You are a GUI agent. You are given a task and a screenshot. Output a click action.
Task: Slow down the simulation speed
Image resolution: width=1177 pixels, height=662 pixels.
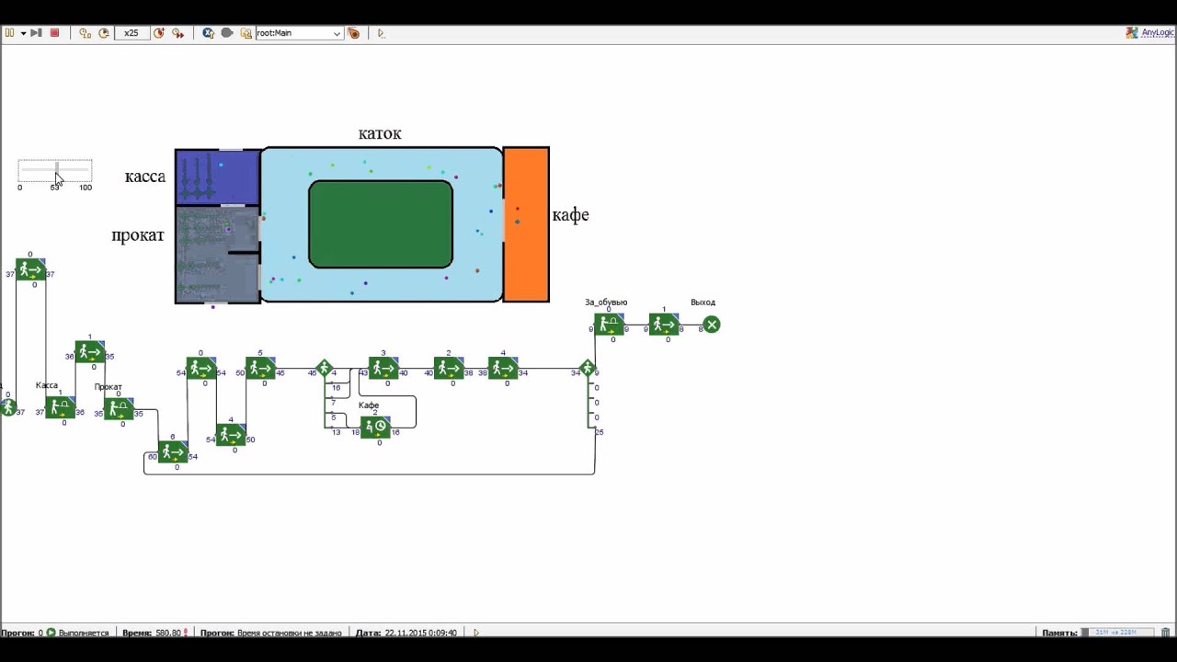(104, 33)
